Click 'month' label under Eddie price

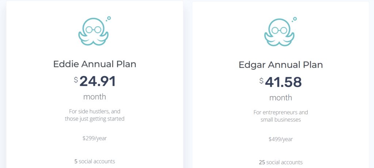[x=95, y=97]
